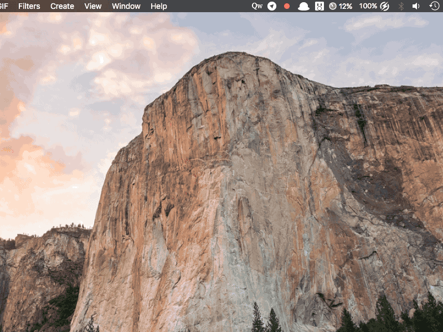The height and width of the screenshot is (332, 443).
Task: Open the View menu
Action: (93, 6)
